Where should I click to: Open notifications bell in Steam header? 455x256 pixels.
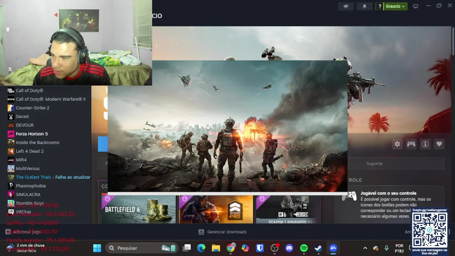click(364, 6)
